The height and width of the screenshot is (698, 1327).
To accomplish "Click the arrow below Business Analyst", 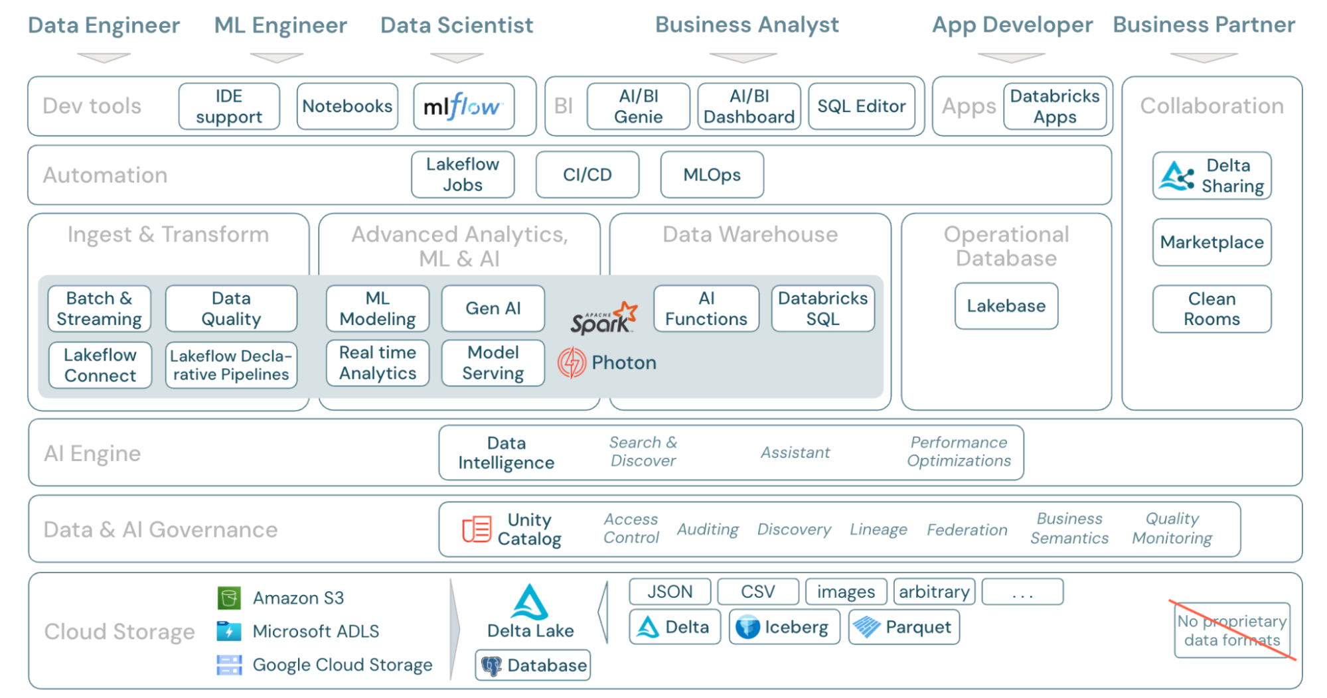I will (x=743, y=58).
